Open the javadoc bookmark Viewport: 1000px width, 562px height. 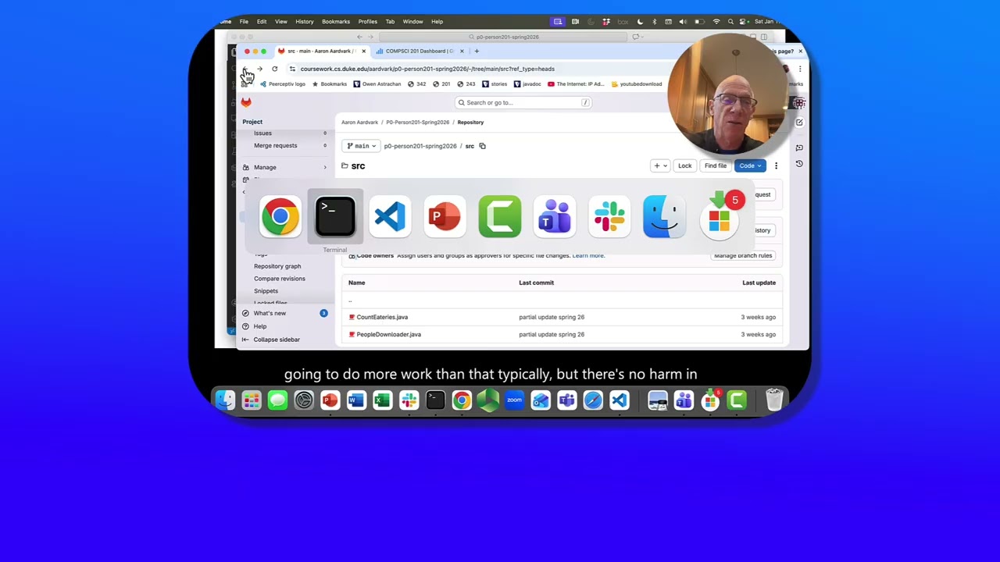click(x=527, y=84)
